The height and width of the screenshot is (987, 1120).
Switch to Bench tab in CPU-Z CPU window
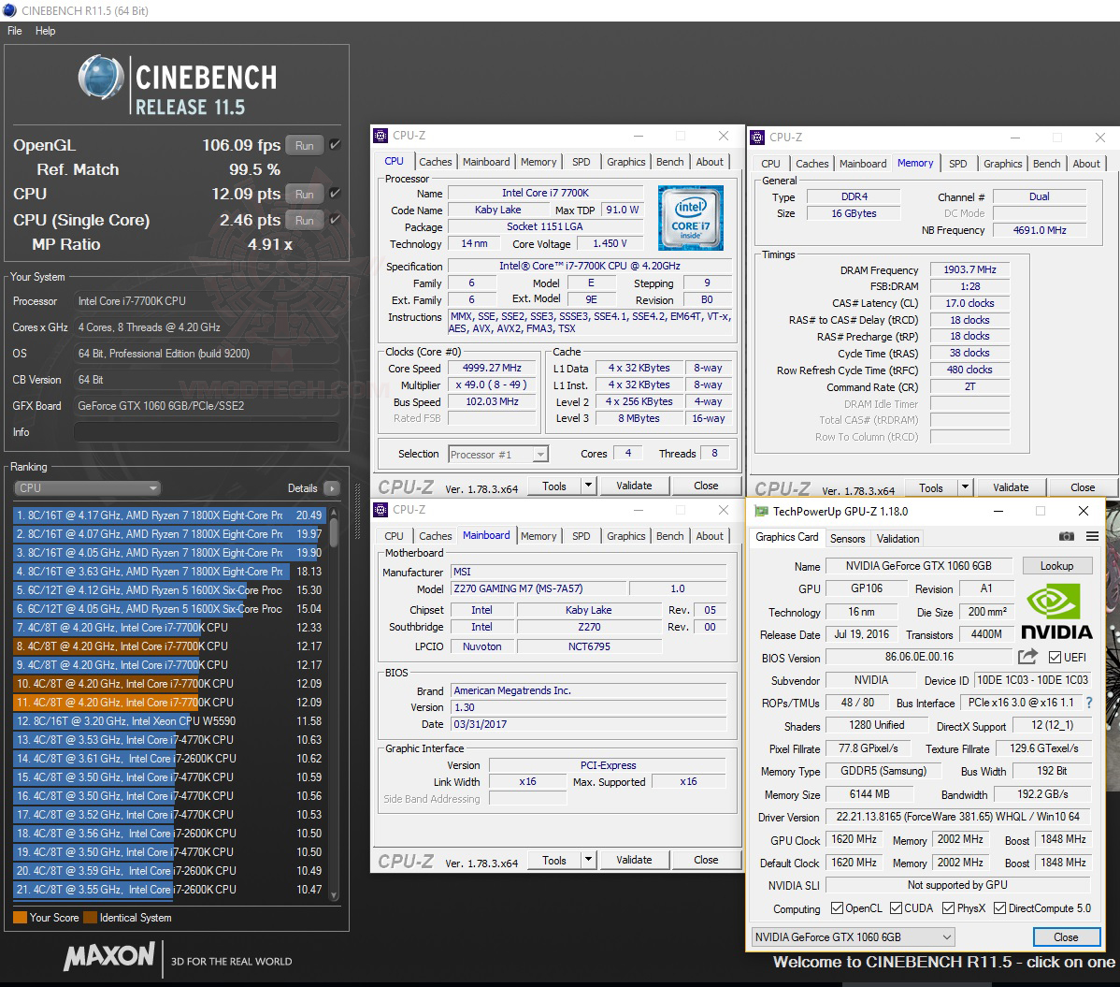pyautogui.click(x=670, y=162)
